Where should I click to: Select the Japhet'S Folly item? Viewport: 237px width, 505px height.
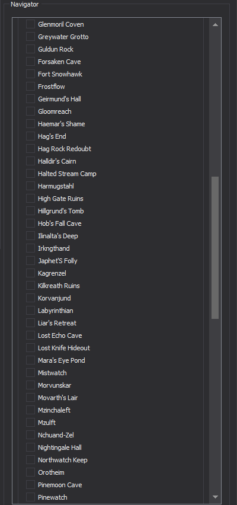57,261
